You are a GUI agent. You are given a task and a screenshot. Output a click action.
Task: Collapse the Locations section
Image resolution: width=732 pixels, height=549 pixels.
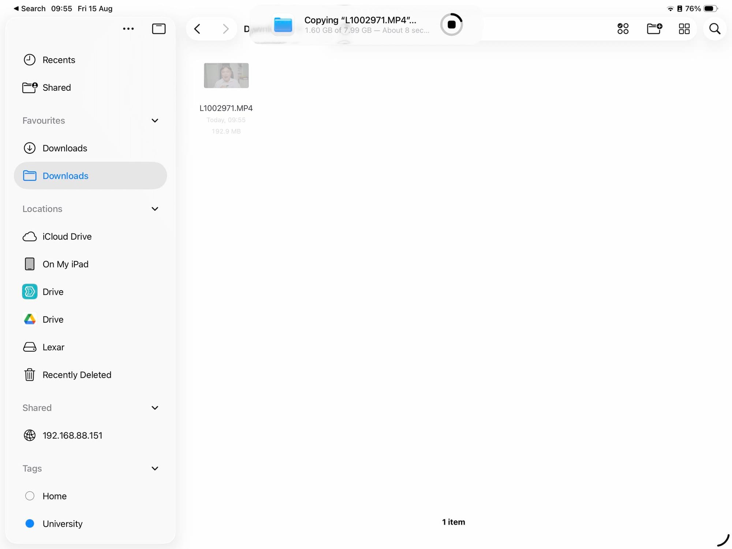[x=155, y=209]
